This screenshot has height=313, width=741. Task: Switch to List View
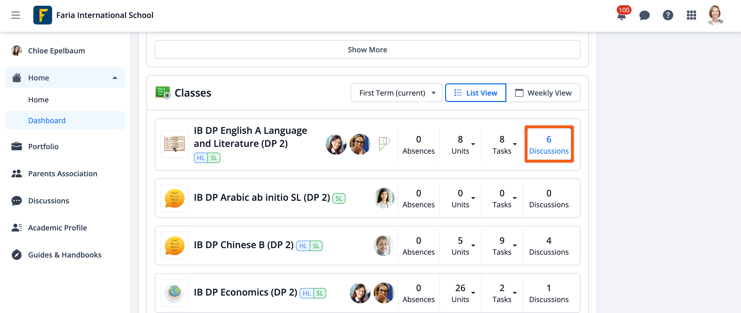(476, 93)
